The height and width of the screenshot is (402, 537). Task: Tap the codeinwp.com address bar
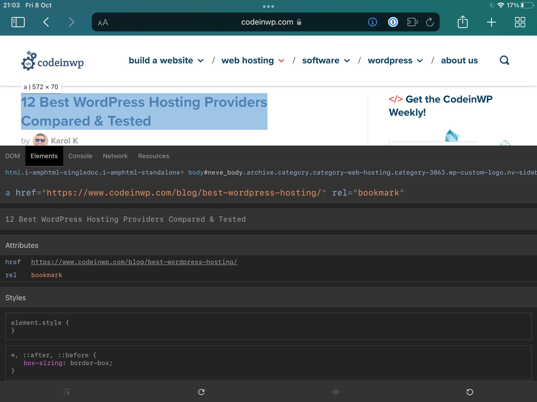coord(267,22)
